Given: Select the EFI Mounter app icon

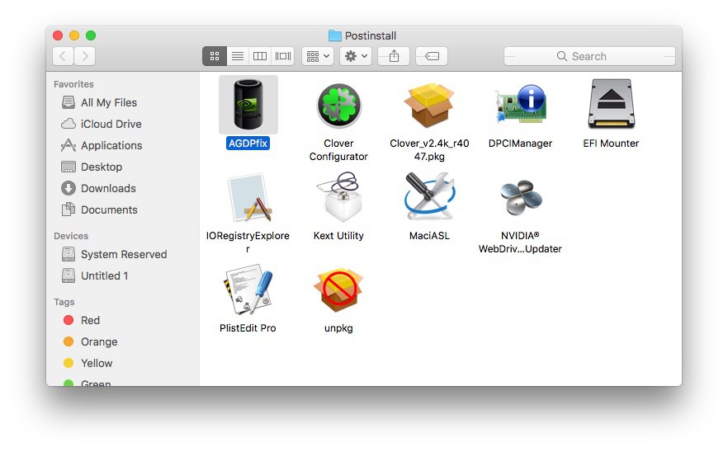Looking at the screenshot, I should tap(611, 104).
